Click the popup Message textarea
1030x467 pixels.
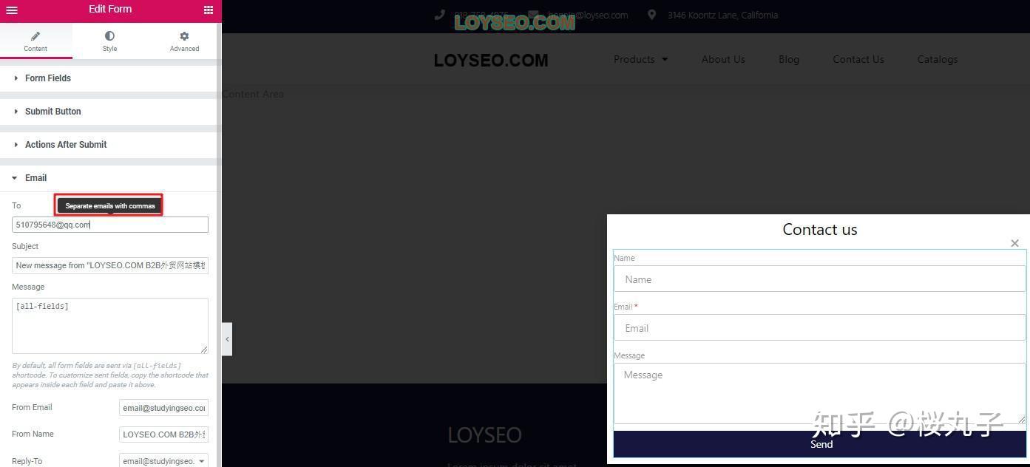click(x=819, y=394)
